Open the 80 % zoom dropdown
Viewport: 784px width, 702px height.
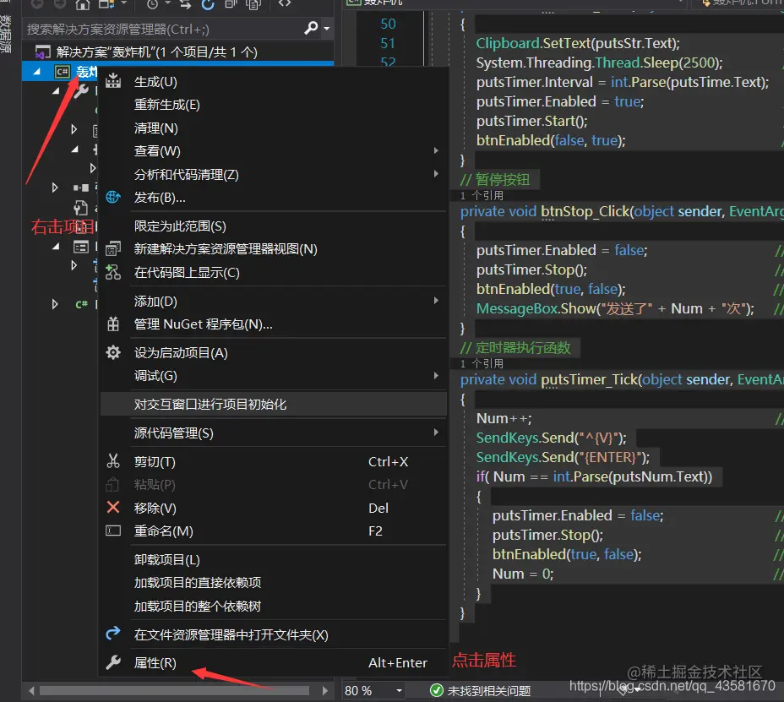(x=399, y=691)
